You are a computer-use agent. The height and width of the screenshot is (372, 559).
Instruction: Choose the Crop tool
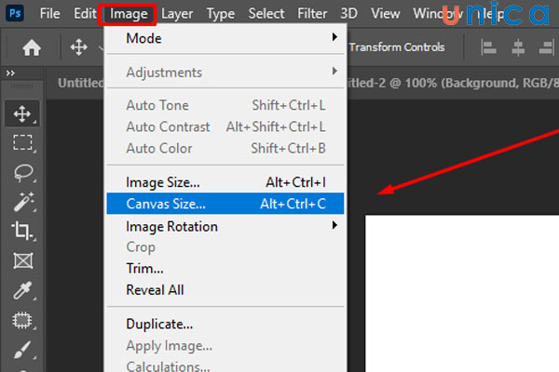[x=21, y=230]
